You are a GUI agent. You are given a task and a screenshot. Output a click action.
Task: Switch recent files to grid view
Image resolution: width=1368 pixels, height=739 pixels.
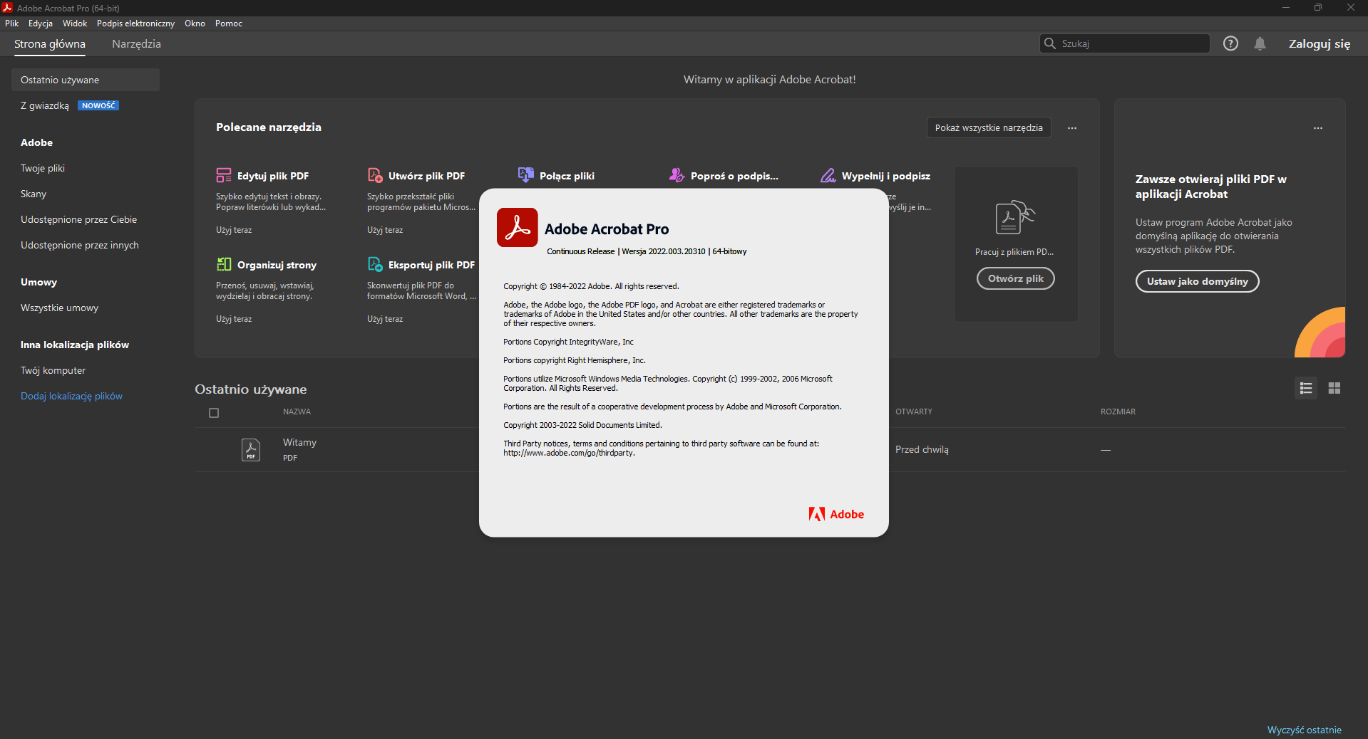1334,388
